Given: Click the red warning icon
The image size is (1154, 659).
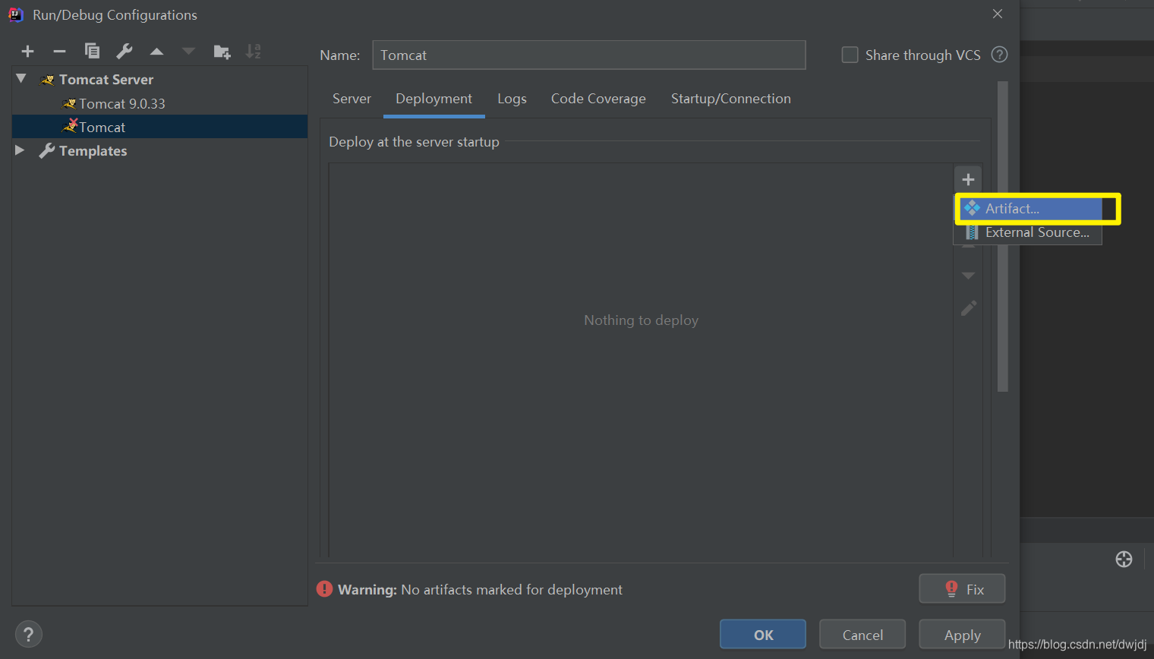Looking at the screenshot, I should [325, 589].
